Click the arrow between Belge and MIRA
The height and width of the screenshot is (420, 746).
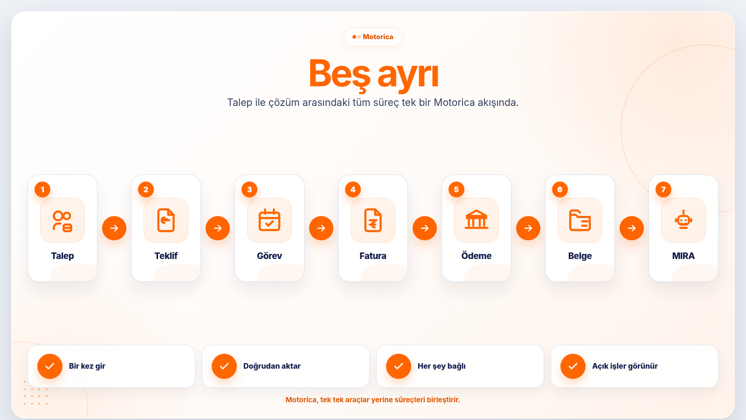coord(632,228)
